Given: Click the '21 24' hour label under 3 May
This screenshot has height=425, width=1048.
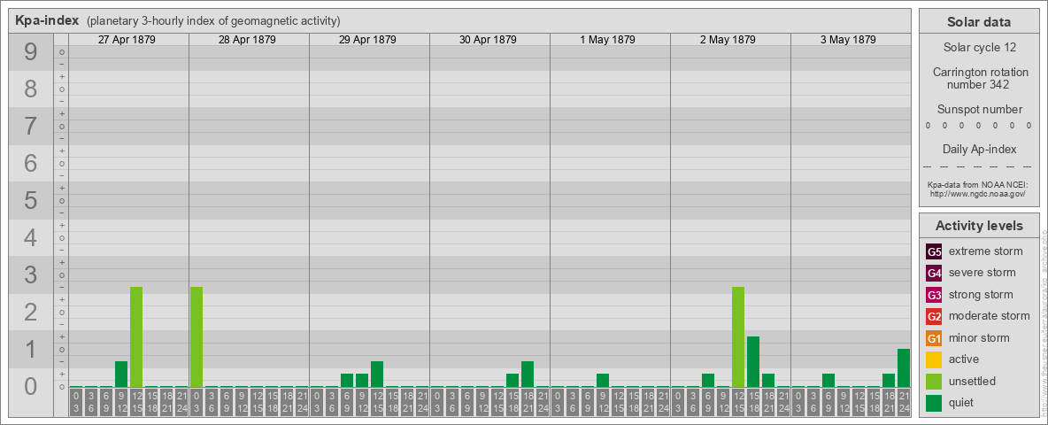Looking at the screenshot, I should pos(904,402).
